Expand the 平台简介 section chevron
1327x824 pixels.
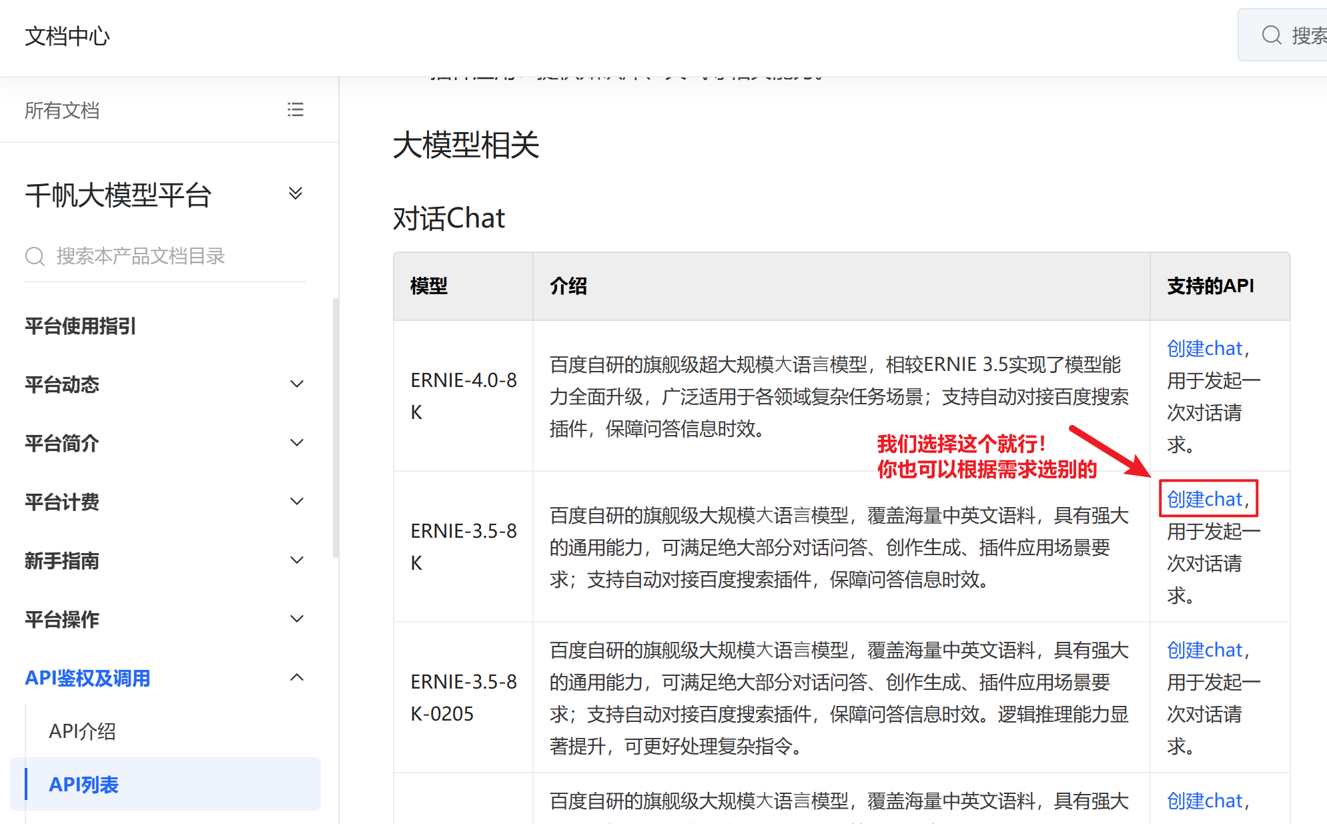297,443
